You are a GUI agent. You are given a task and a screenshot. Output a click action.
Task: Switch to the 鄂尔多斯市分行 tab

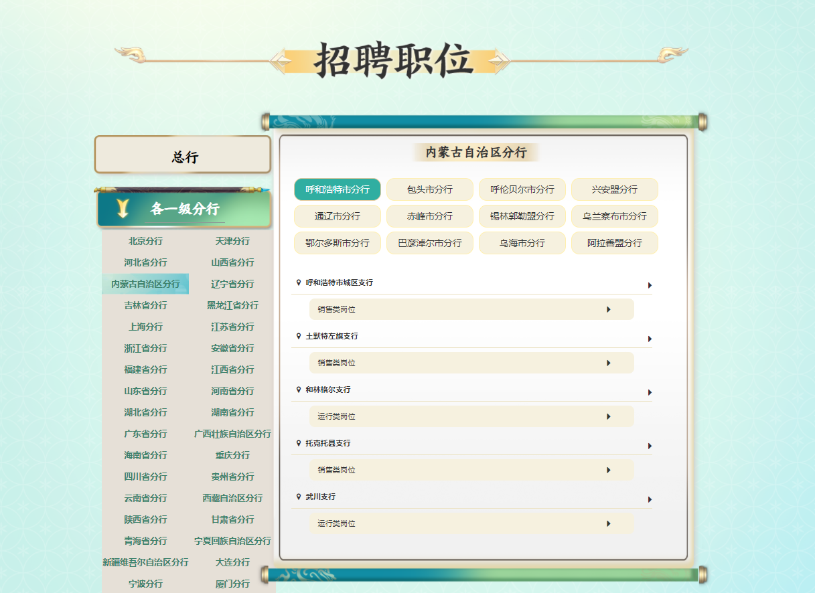338,243
